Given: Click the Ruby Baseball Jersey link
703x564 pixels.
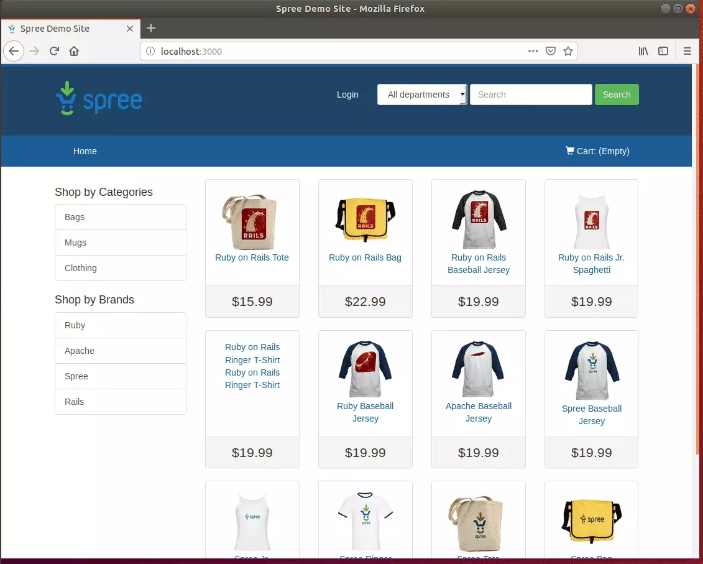Looking at the screenshot, I should click(365, 412).
